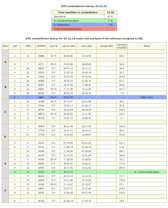This screenshot has height=208, width=168.
Task: Select the plane 'B' label cell
Action: pos(5,87)
